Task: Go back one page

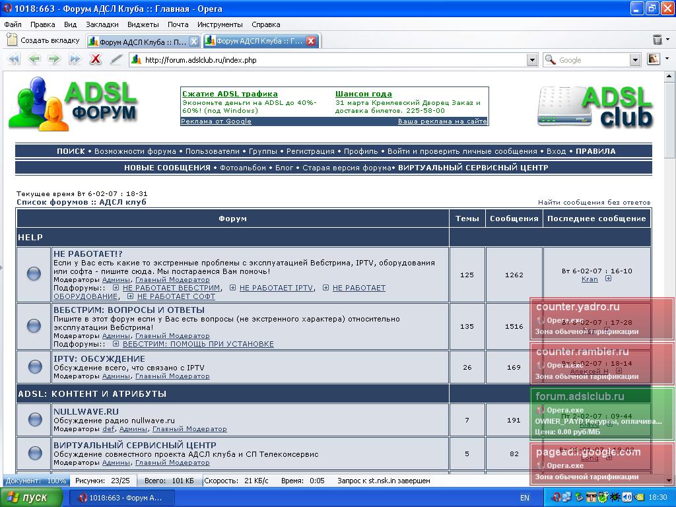Action: pyautogui.click(x=34, y=59)
